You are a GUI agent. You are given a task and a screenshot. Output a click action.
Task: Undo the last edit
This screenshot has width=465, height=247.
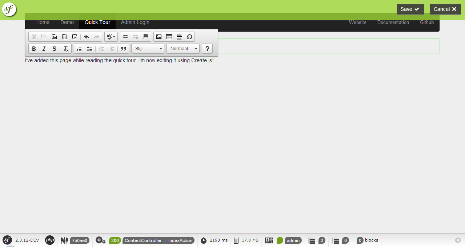[x=87, y=37]
